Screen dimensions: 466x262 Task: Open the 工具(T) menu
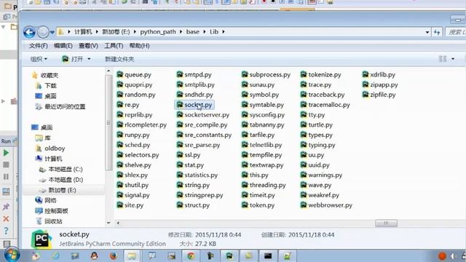[x=114, y=46]
